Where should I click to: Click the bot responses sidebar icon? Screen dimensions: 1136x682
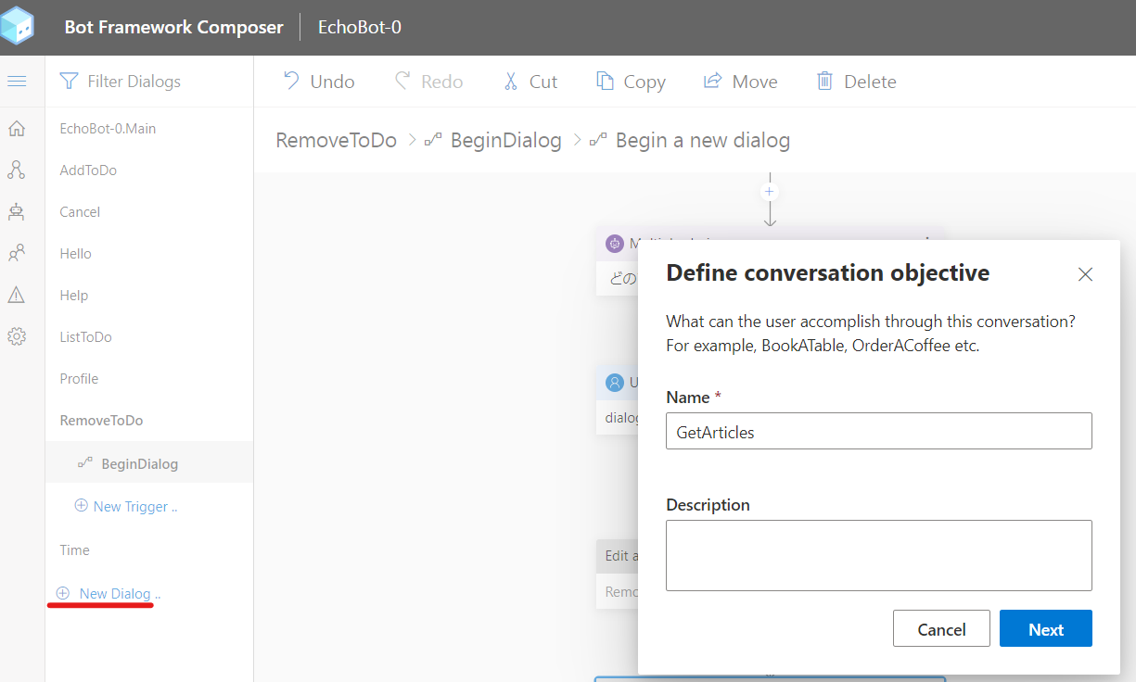point(17,211)
